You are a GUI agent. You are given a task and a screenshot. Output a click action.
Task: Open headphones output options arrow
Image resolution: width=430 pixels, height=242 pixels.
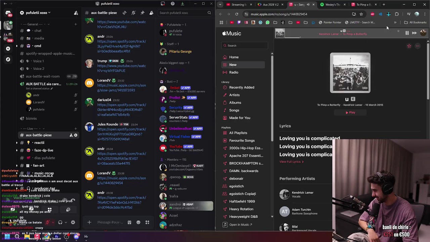click(x=66, y=222)
